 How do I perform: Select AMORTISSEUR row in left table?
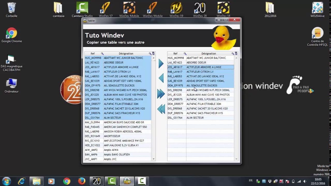[118, 136]
